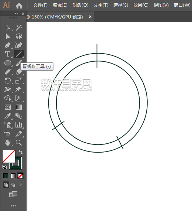The width and height of the screenshot is (192, 211).
Task: Open the 效果(C) menu
Action: [x=141, y=5]
